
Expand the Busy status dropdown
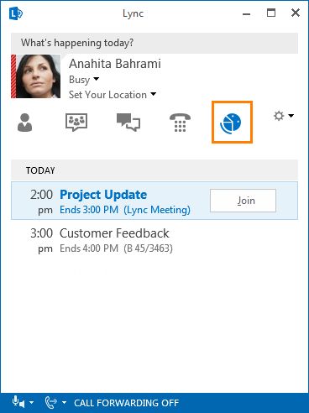click(x=97, y=79)
